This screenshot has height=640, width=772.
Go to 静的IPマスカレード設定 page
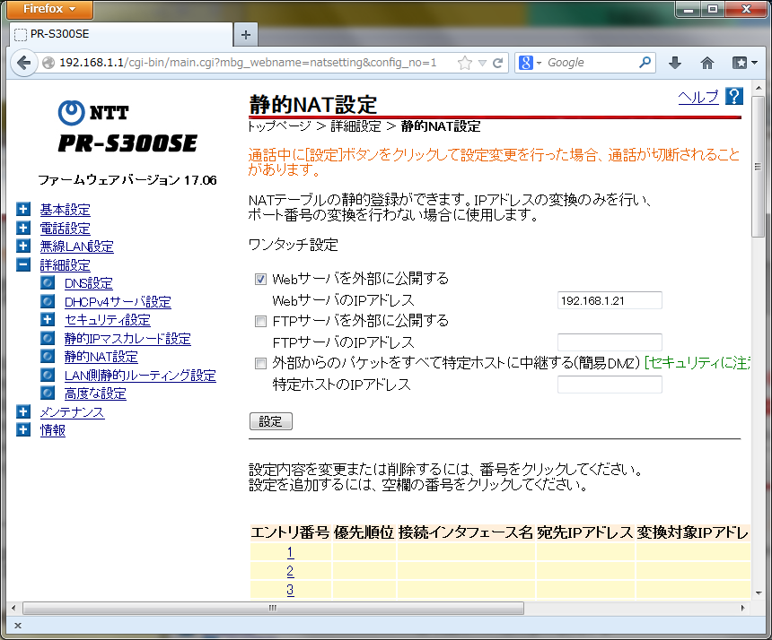click(x=127, y=339)
